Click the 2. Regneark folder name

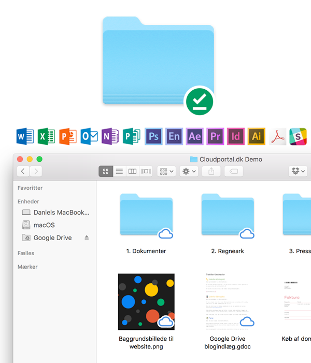click(228, 251)
